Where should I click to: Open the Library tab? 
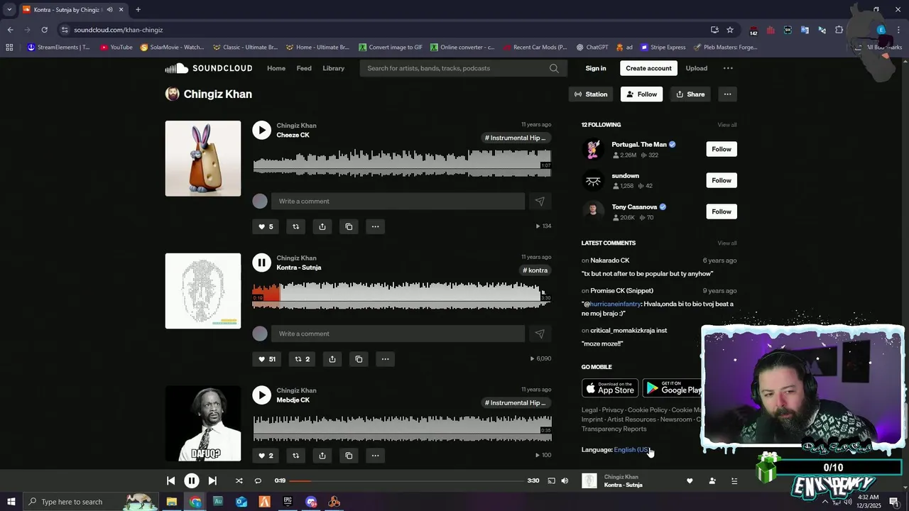[x=333, y=68]
